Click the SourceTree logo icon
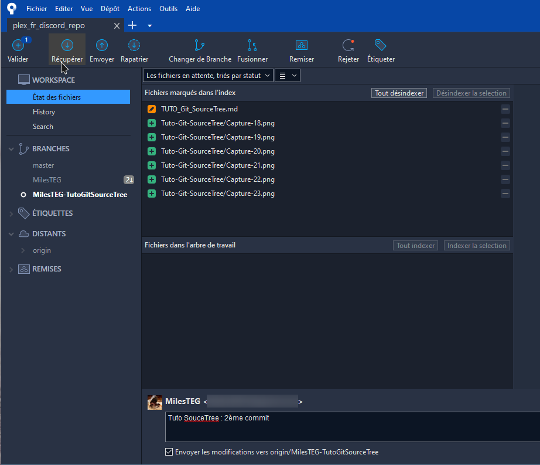This screenshot has height=465, width=540. coord(12,8)
